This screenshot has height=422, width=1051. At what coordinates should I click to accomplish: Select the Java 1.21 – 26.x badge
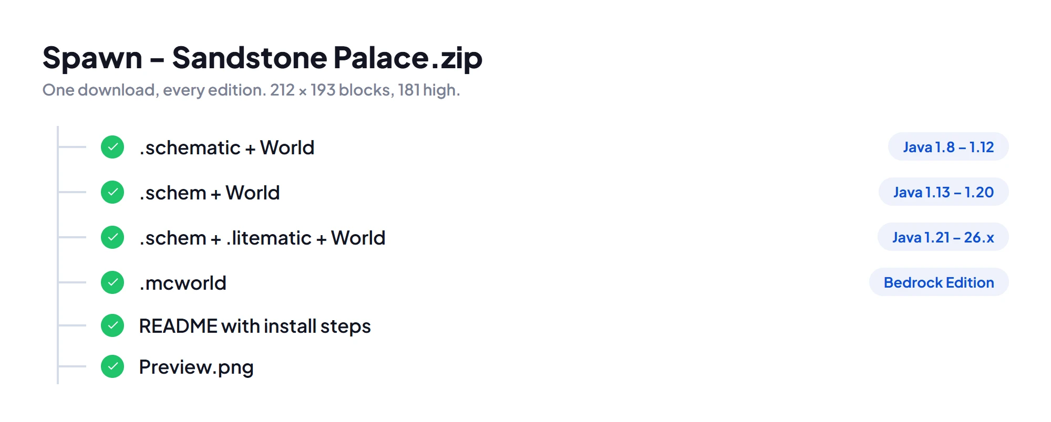943,237
